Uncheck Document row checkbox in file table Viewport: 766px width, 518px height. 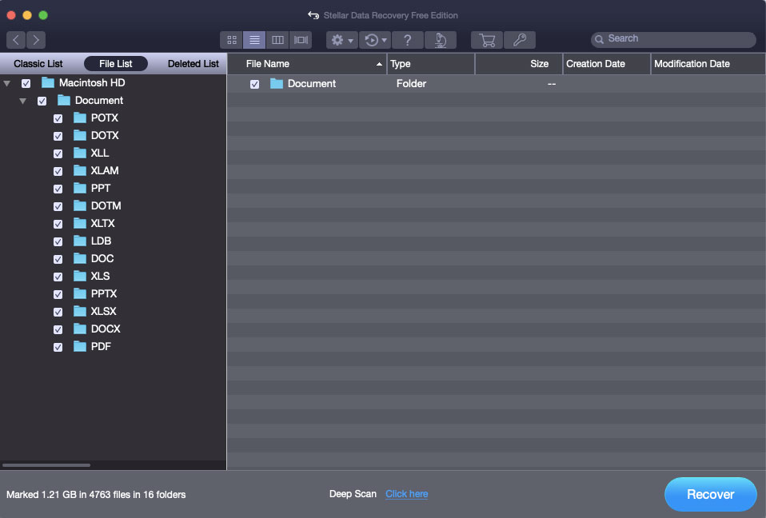(x=254, y=85)
